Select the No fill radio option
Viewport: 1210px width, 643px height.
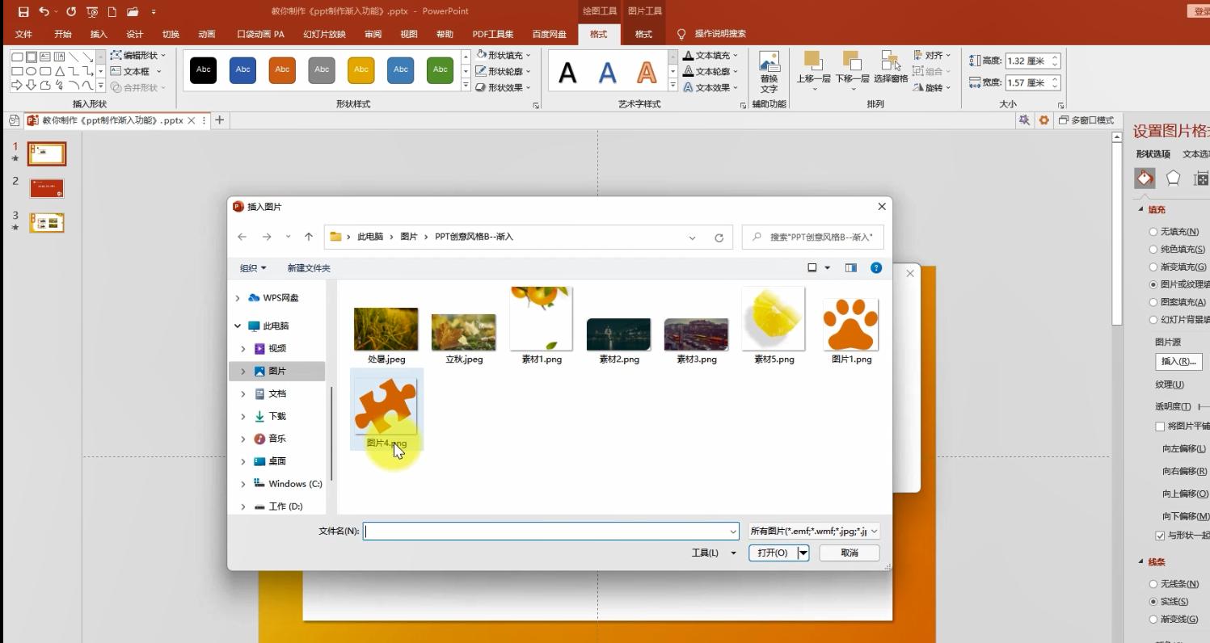point(1153,232)
